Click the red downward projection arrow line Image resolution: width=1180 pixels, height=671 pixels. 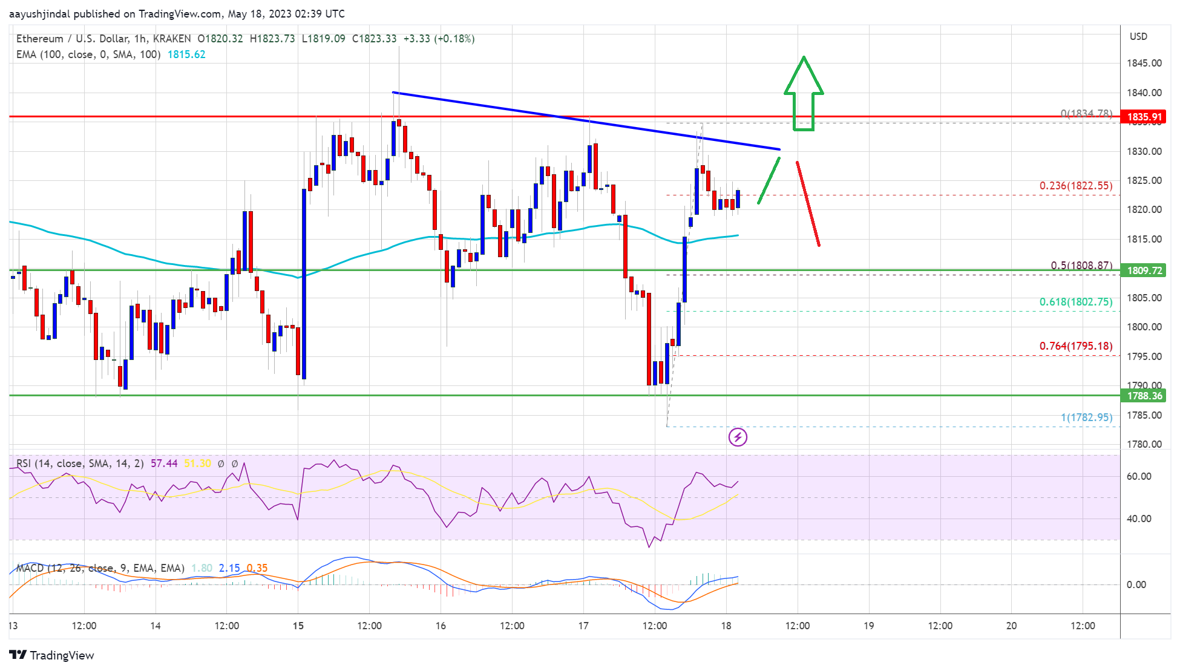[808, 203]
